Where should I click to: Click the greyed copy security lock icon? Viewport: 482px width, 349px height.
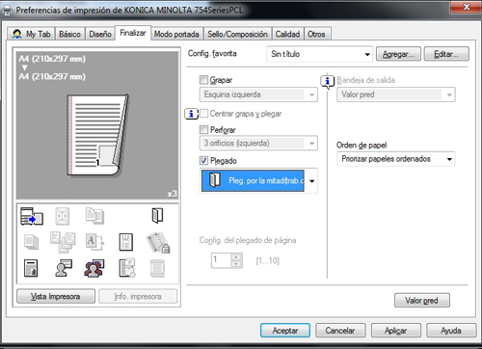(158, 242)
